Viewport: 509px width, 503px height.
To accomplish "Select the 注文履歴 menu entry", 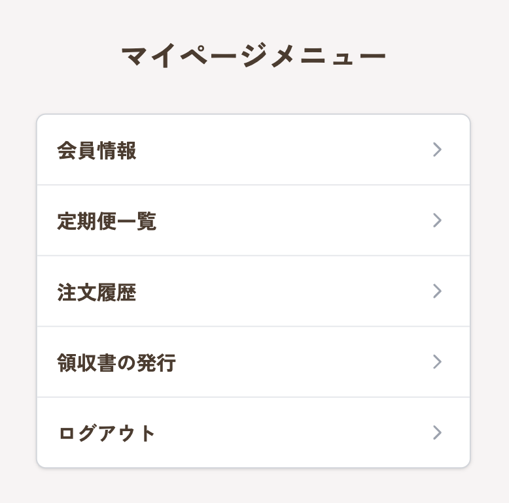I will tap(253, 291).
